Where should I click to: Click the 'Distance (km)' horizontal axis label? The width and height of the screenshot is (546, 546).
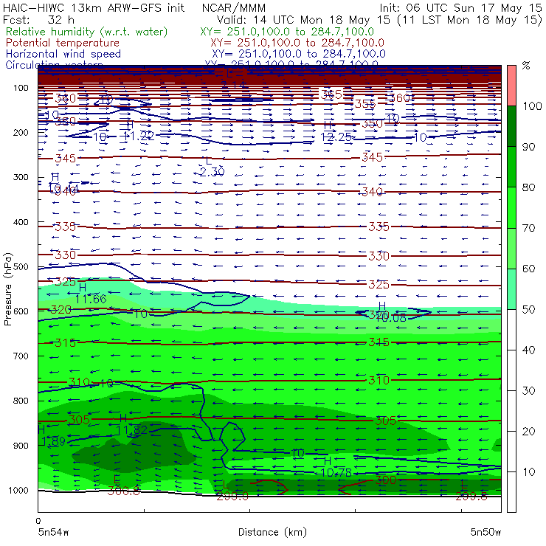point(272,532)
